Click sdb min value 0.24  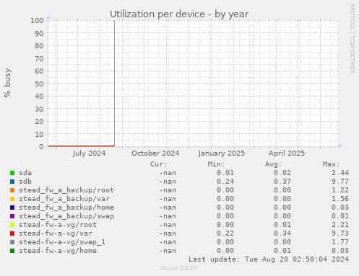(x=225, y=182)
